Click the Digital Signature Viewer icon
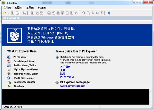The width and height of the screenshot is (154, 110). (8, 70)
